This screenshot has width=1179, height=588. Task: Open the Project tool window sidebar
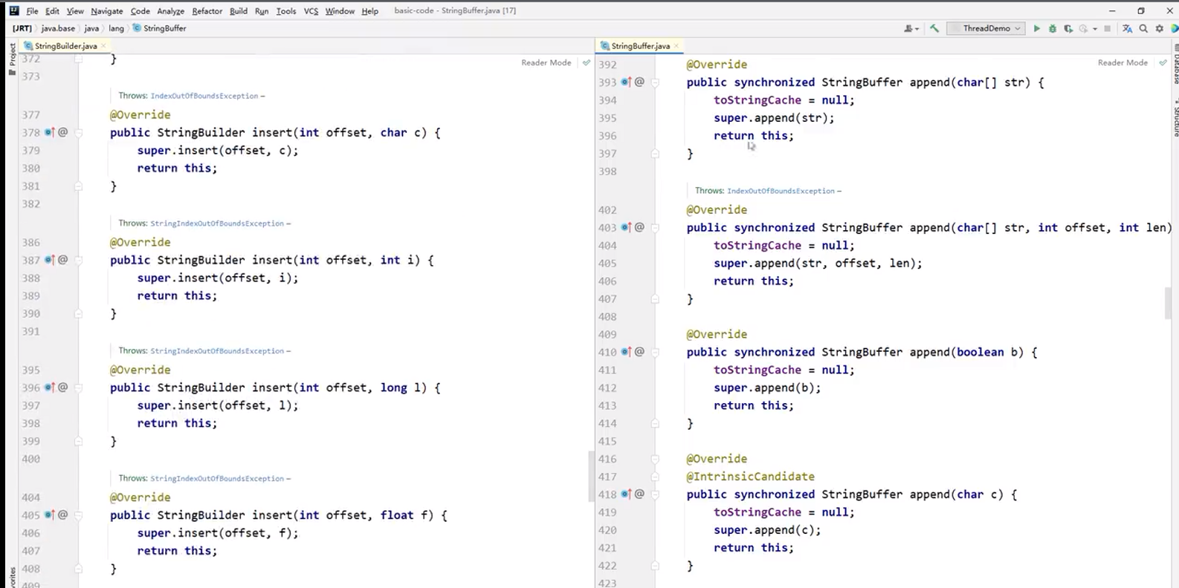pyautogui.click(x=12, y=59)
